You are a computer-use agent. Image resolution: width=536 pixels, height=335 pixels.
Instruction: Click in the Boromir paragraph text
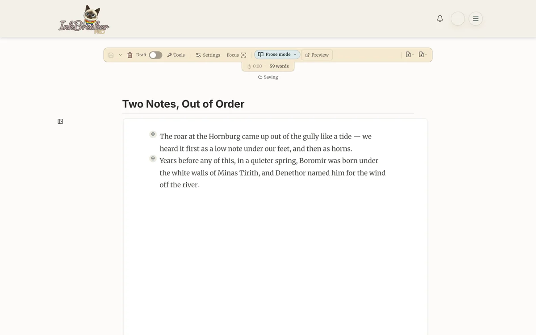tap(272, 172)
